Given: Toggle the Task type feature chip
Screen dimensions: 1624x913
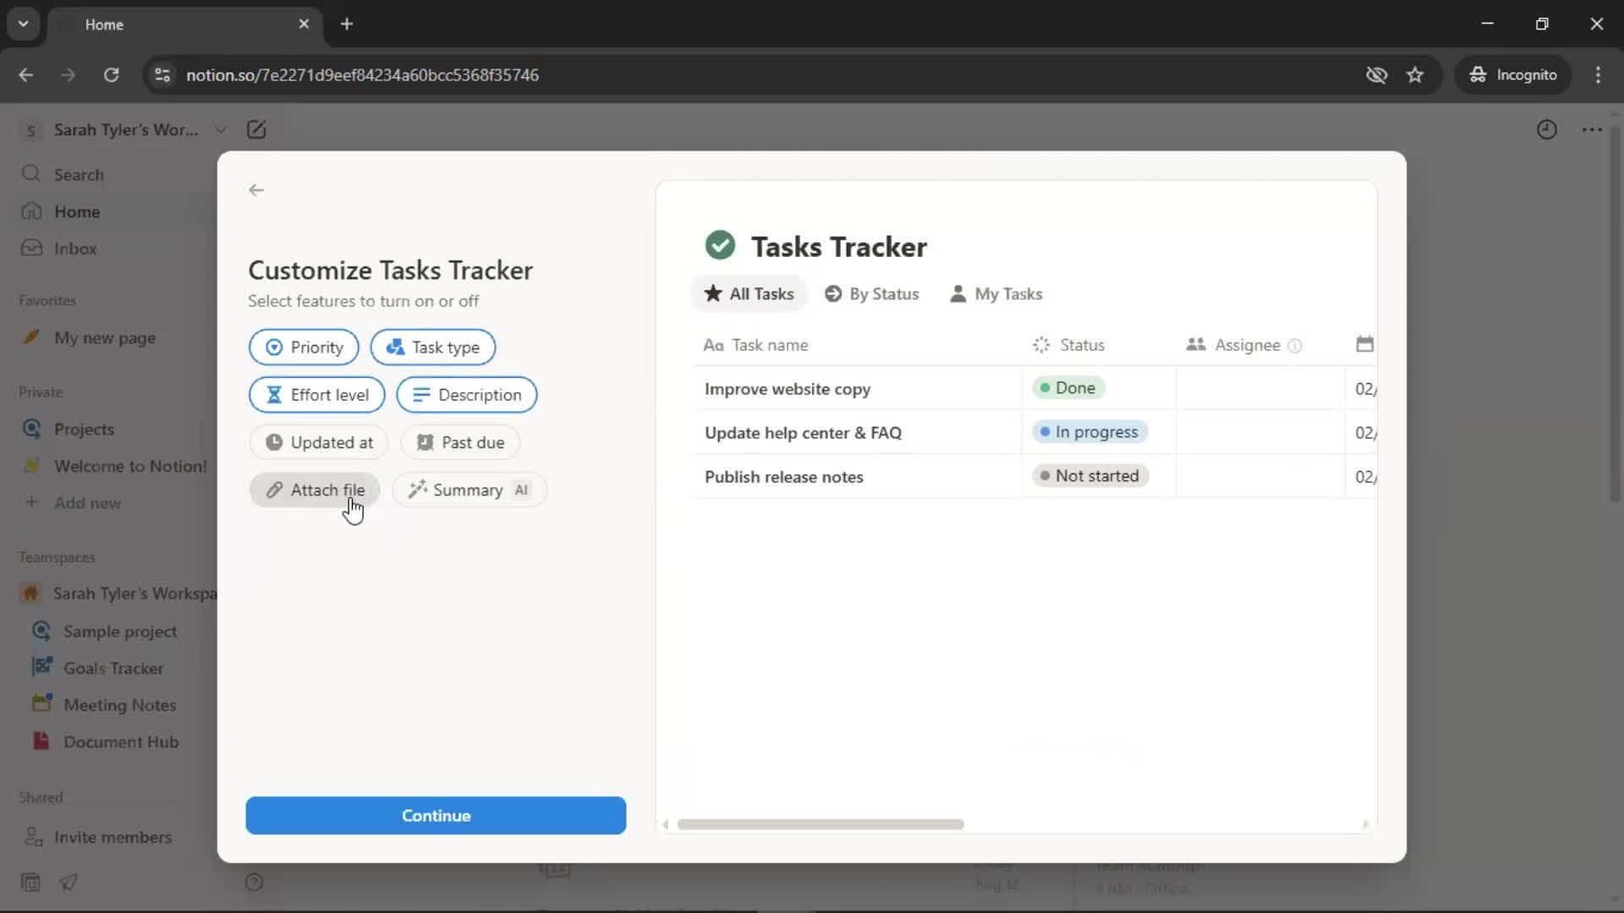Looking at the screenshot, I should coord(432,347).
